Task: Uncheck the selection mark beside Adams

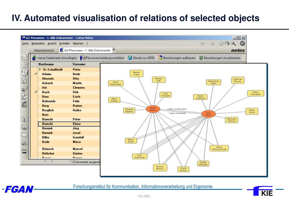Action: pyautogui.click(x=36, y=74)
